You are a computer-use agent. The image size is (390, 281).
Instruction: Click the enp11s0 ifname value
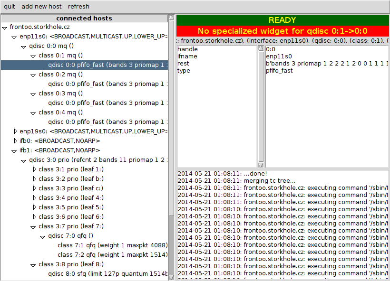point(279,56)
